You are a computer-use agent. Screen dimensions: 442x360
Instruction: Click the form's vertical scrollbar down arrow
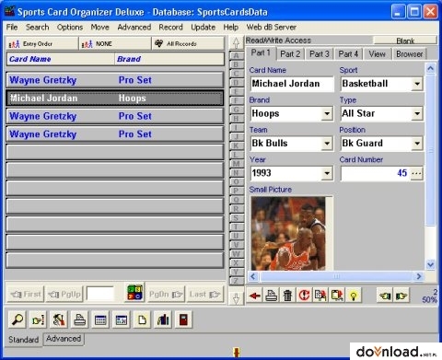tap(430, 264)
